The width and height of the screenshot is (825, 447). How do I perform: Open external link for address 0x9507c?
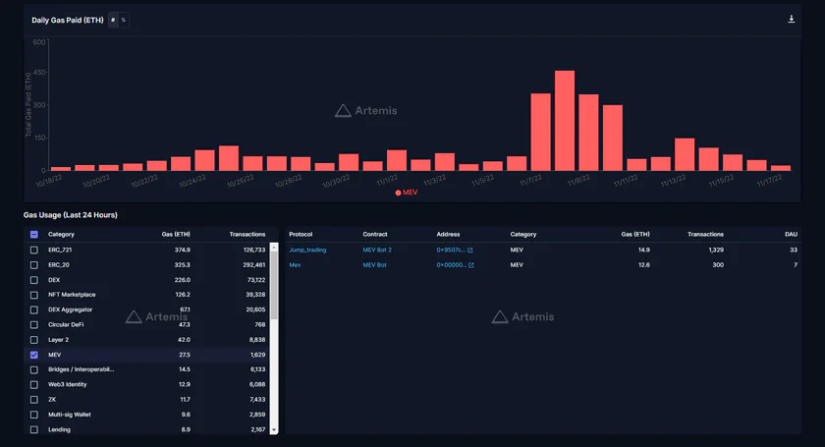point(469,251)
